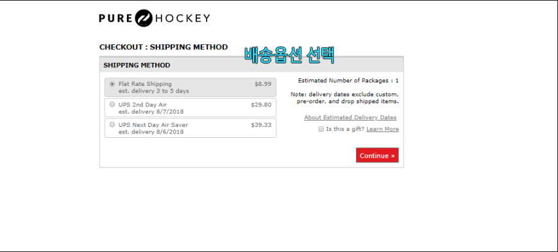Follow the Learn More gift link
The height and width of the screenshot is (252, 558).
pyautogui.click(x=382, y=129)
